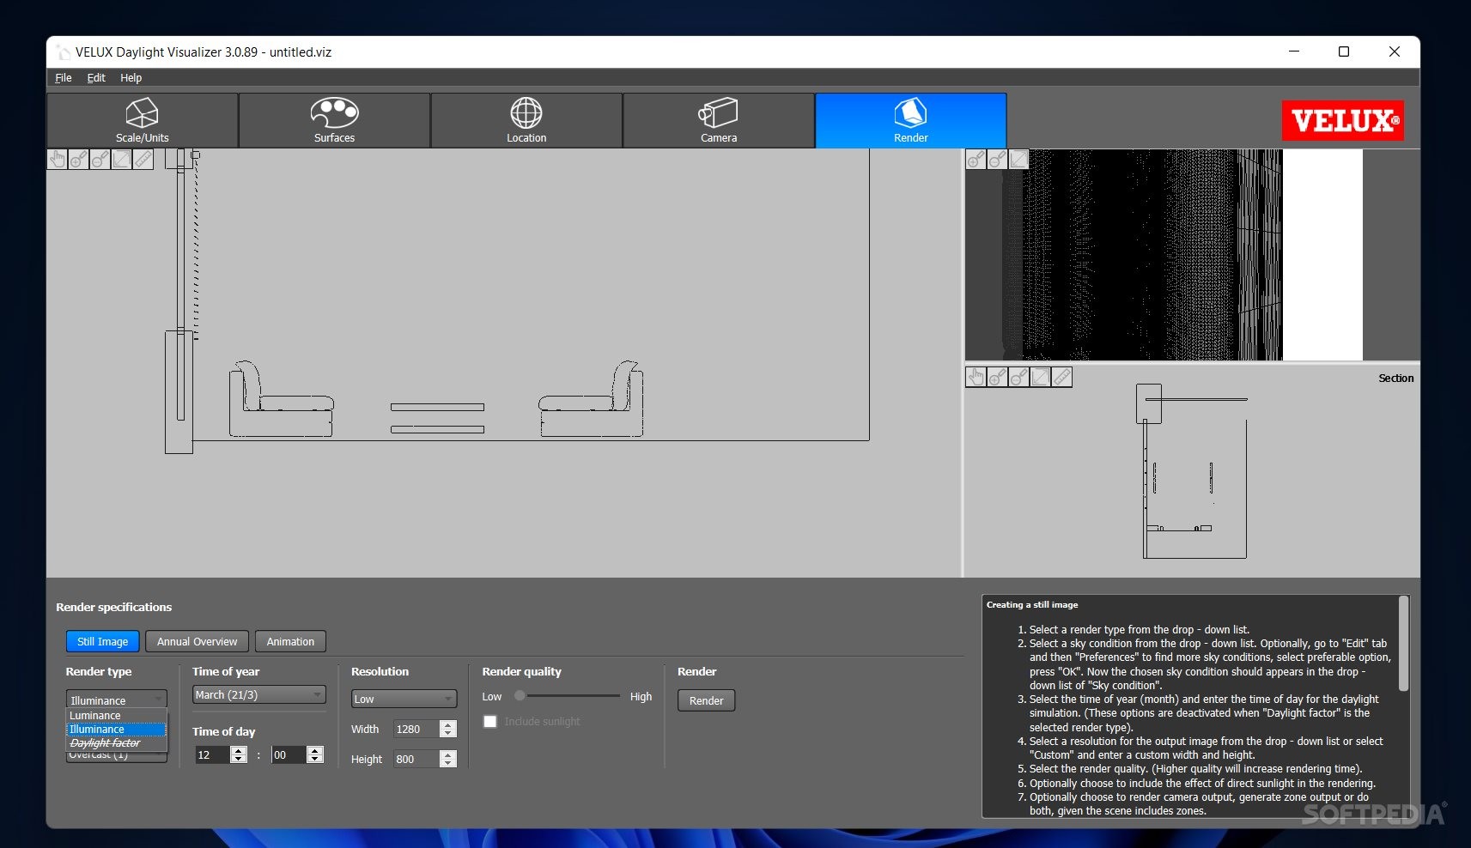Screen dimensions: 1471x848
Task: Select the pan hand tool in Section view
Action: [976, 377]
